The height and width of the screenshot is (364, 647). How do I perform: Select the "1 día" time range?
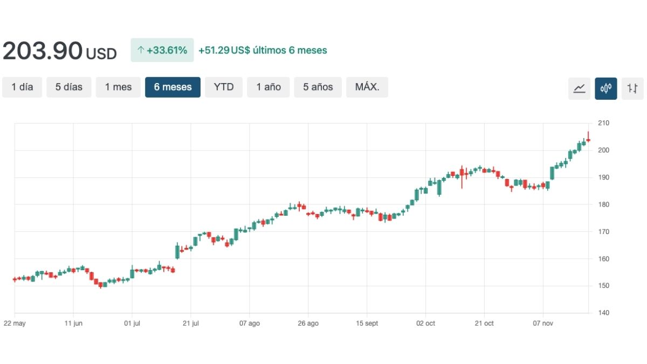pyautogui.click(x=22, y=87)
